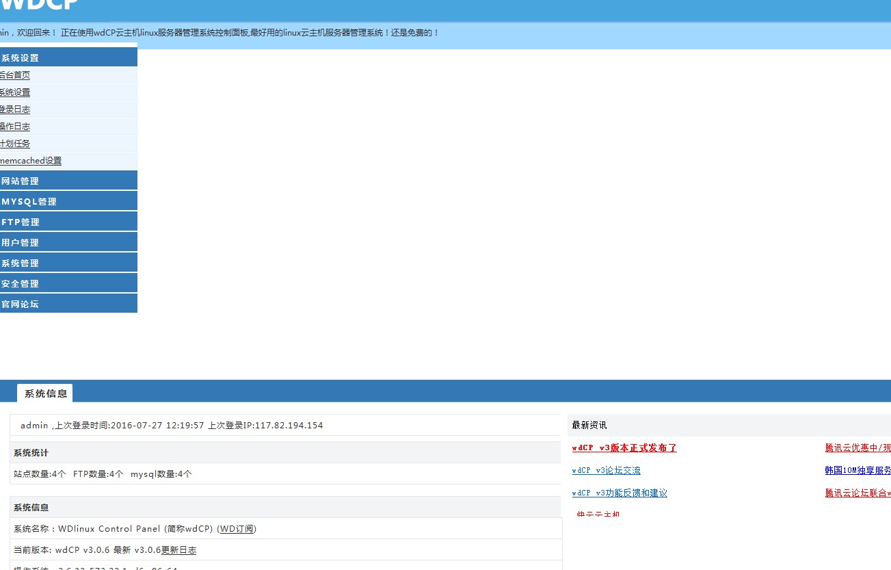The height and width of the screenshot is (570, 891).
Task: Expand the 系统管理 menu section
Action: pos(68,263)
